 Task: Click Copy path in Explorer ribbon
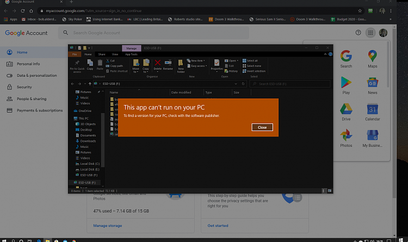click(114, 66)
